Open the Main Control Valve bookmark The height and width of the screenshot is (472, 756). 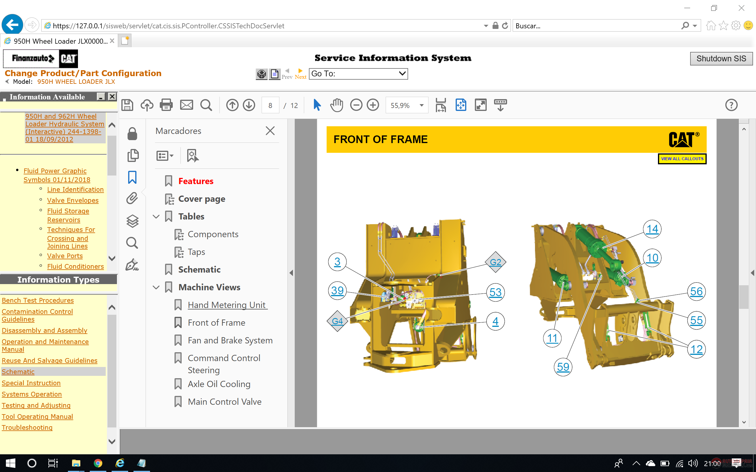tap(224, 402)
